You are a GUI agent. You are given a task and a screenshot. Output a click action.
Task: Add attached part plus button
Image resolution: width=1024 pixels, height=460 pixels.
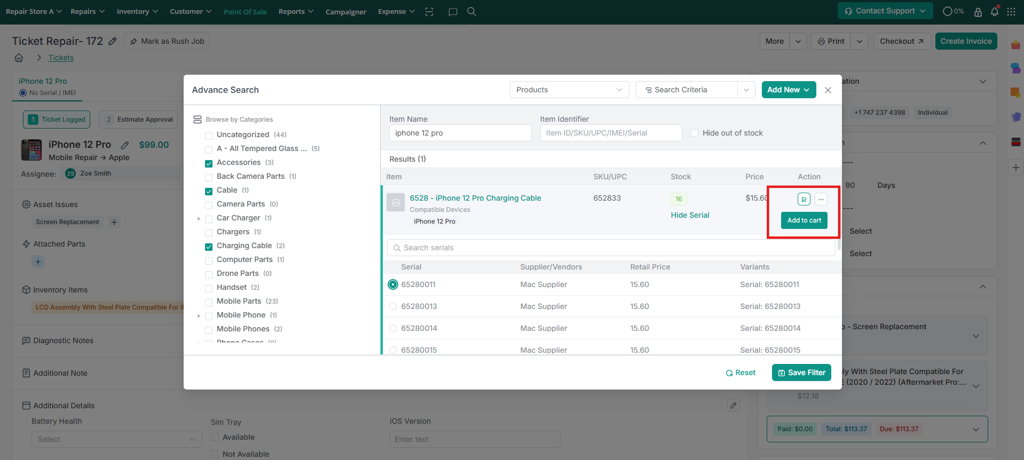pyautogui.click(x=38, y=261)
